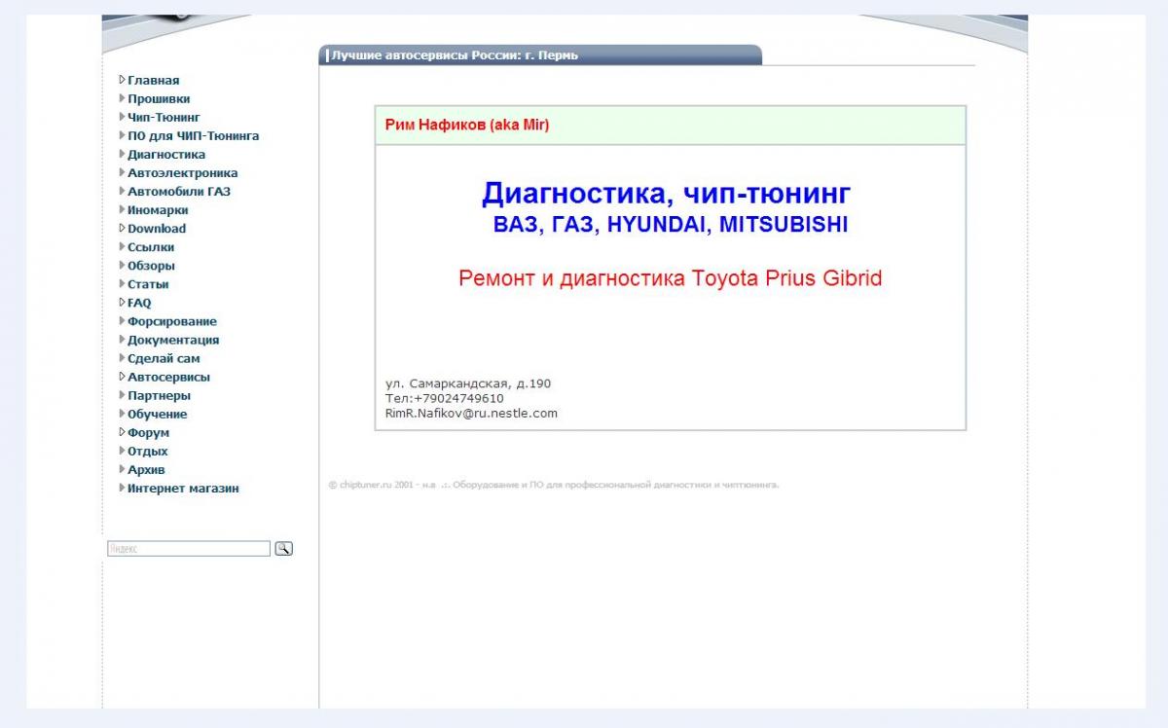The width and height of the screenshot is (1168, 728).
Task: Open Автомобили ГАЗ section
Action: (x=179, y=192)
